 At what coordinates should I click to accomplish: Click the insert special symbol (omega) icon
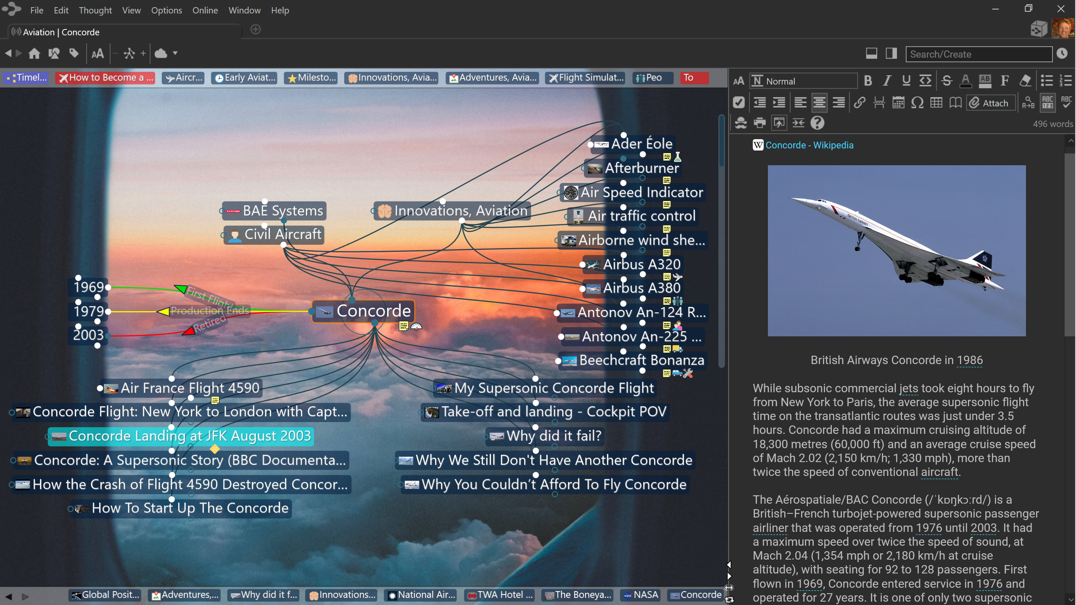[917, 103]
